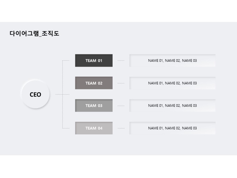Select dashed line between TEAM 02 and names
The image size is (237, 178).
point(121,83)
